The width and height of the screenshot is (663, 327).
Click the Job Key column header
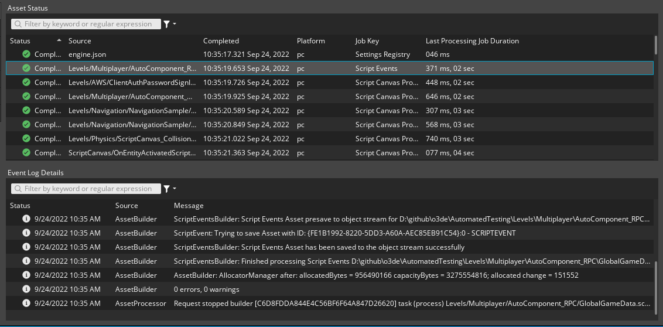pyautogui.click(x=367, y=41)
